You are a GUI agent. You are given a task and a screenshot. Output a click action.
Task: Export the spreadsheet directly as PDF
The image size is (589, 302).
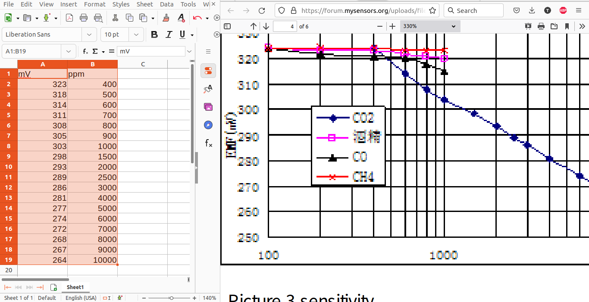[x=69, y=18]
